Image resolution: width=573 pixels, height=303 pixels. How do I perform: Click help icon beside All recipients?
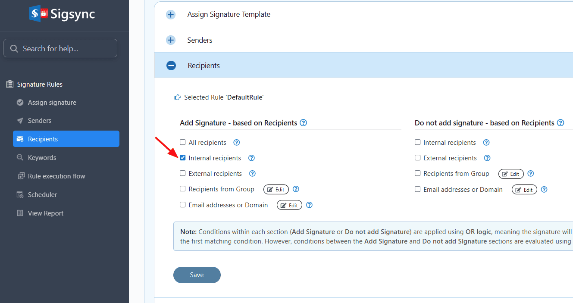236,143
